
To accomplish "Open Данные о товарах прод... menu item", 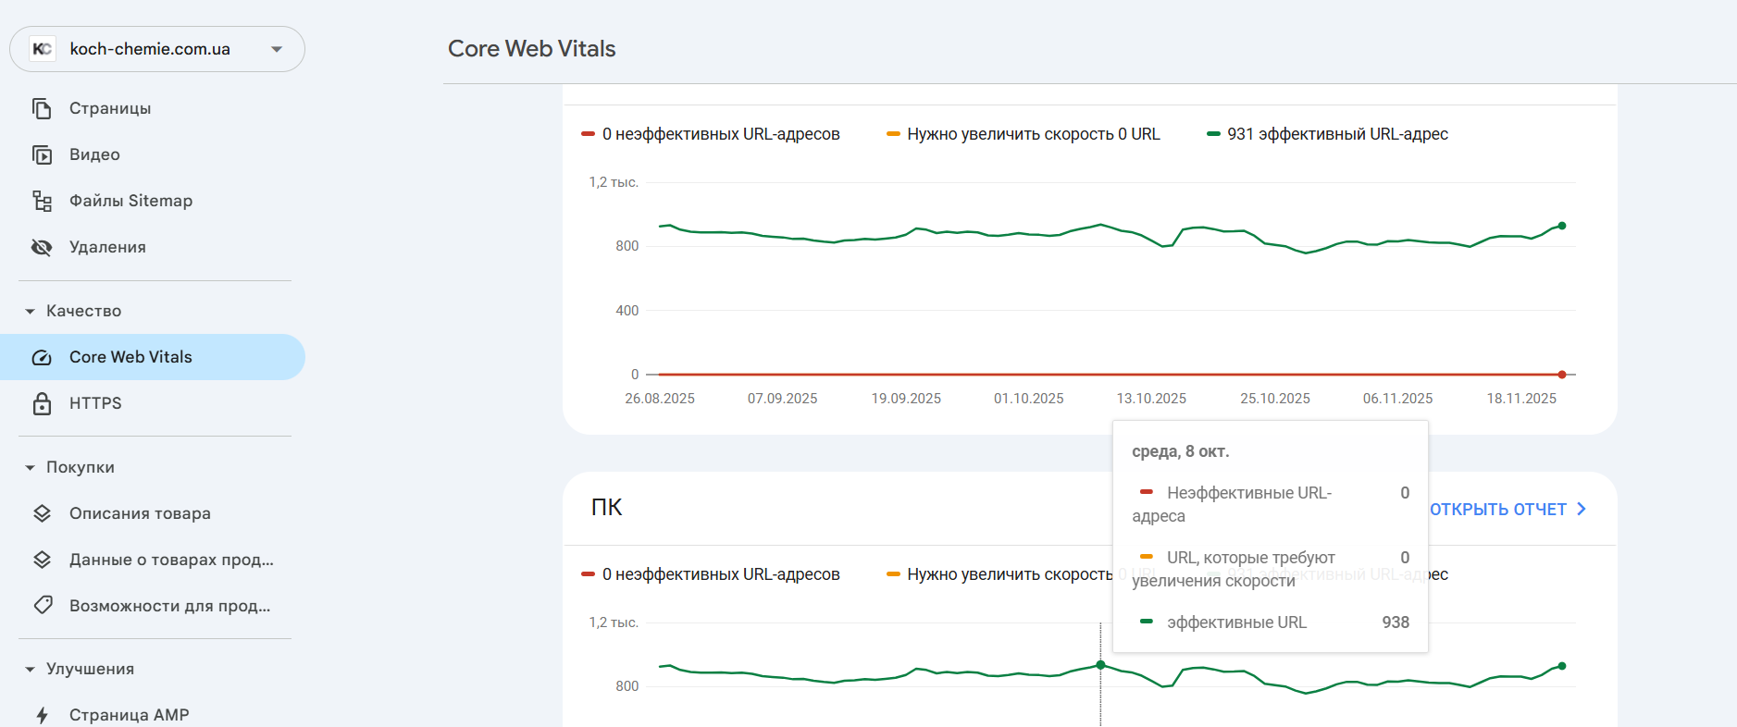I will 171,560.
